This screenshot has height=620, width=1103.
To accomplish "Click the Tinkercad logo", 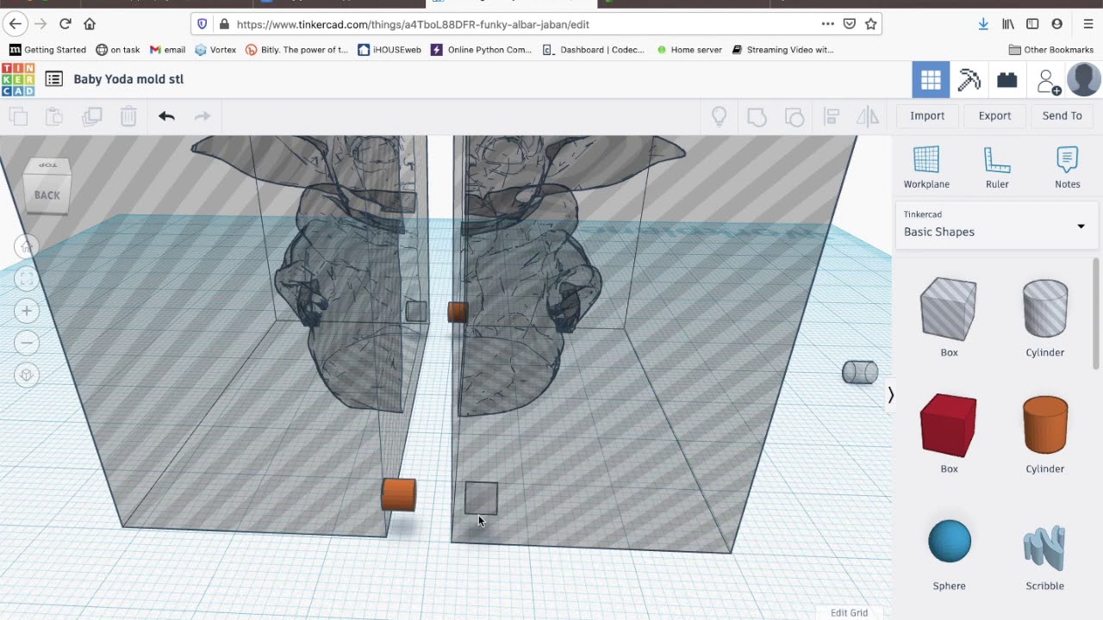I will (x=18, y=79).
